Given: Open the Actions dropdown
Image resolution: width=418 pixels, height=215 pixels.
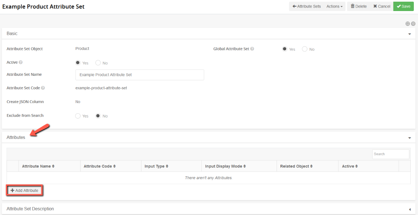Looking at the screenshot, I should 334,6.
